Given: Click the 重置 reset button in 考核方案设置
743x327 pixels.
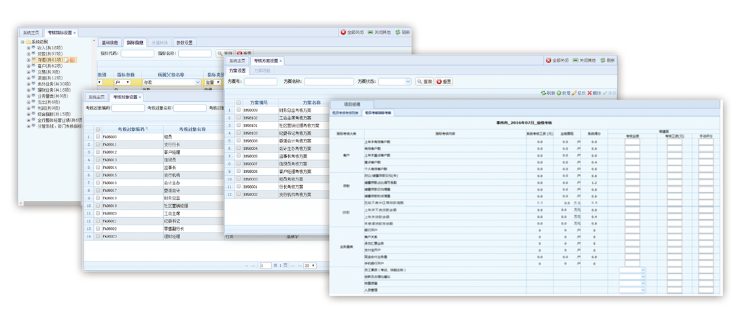Looking at the screenshot, I should (443, 81).
